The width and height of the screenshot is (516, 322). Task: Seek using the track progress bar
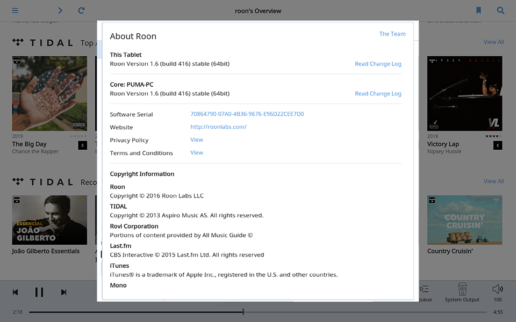[x=257, y=312]
